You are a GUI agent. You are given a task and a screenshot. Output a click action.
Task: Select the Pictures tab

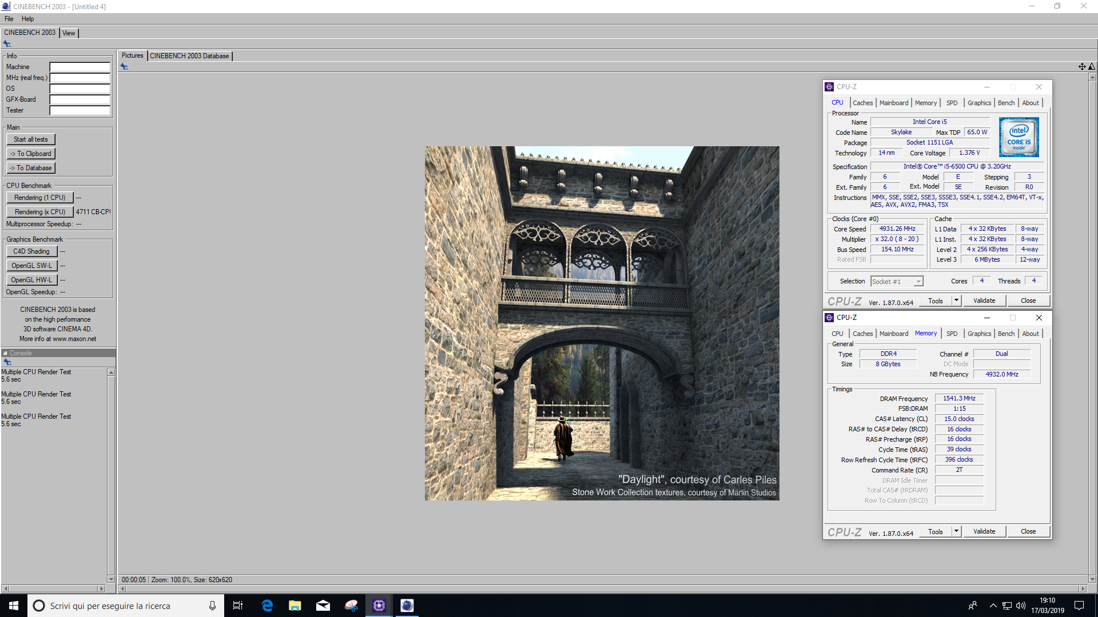[132, 55]
